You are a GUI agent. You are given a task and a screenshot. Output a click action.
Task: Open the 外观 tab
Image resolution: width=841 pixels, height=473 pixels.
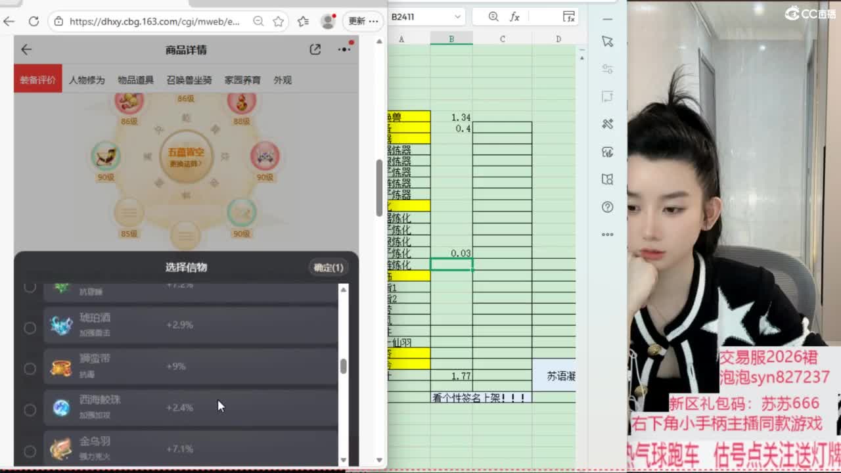282,79
